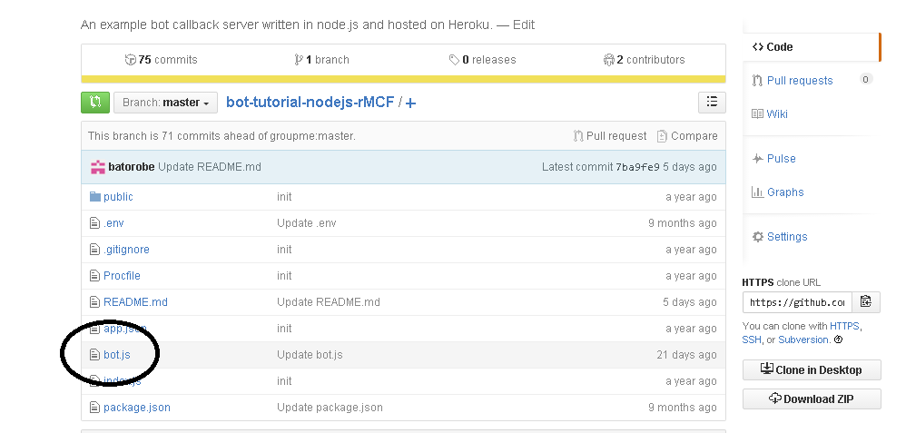Click the public folder icon
Viewport: 906px width, 433px height.
pos(95,197)
